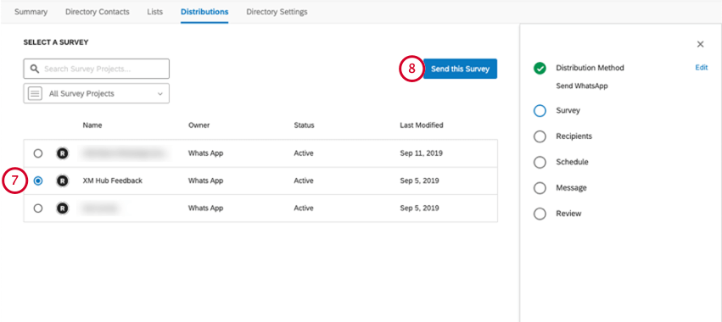
Task: Click the R badge icon in the last survey row
Action: coord(62,208)
